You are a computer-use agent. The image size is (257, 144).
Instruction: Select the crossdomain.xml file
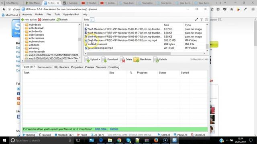(x=98, y=44)
